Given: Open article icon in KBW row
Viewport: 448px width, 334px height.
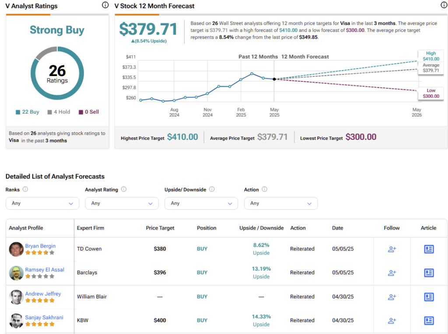Looking at the screenshot, I should [x=429, y=320].
